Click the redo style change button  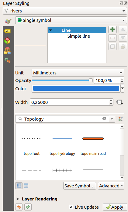28,207
